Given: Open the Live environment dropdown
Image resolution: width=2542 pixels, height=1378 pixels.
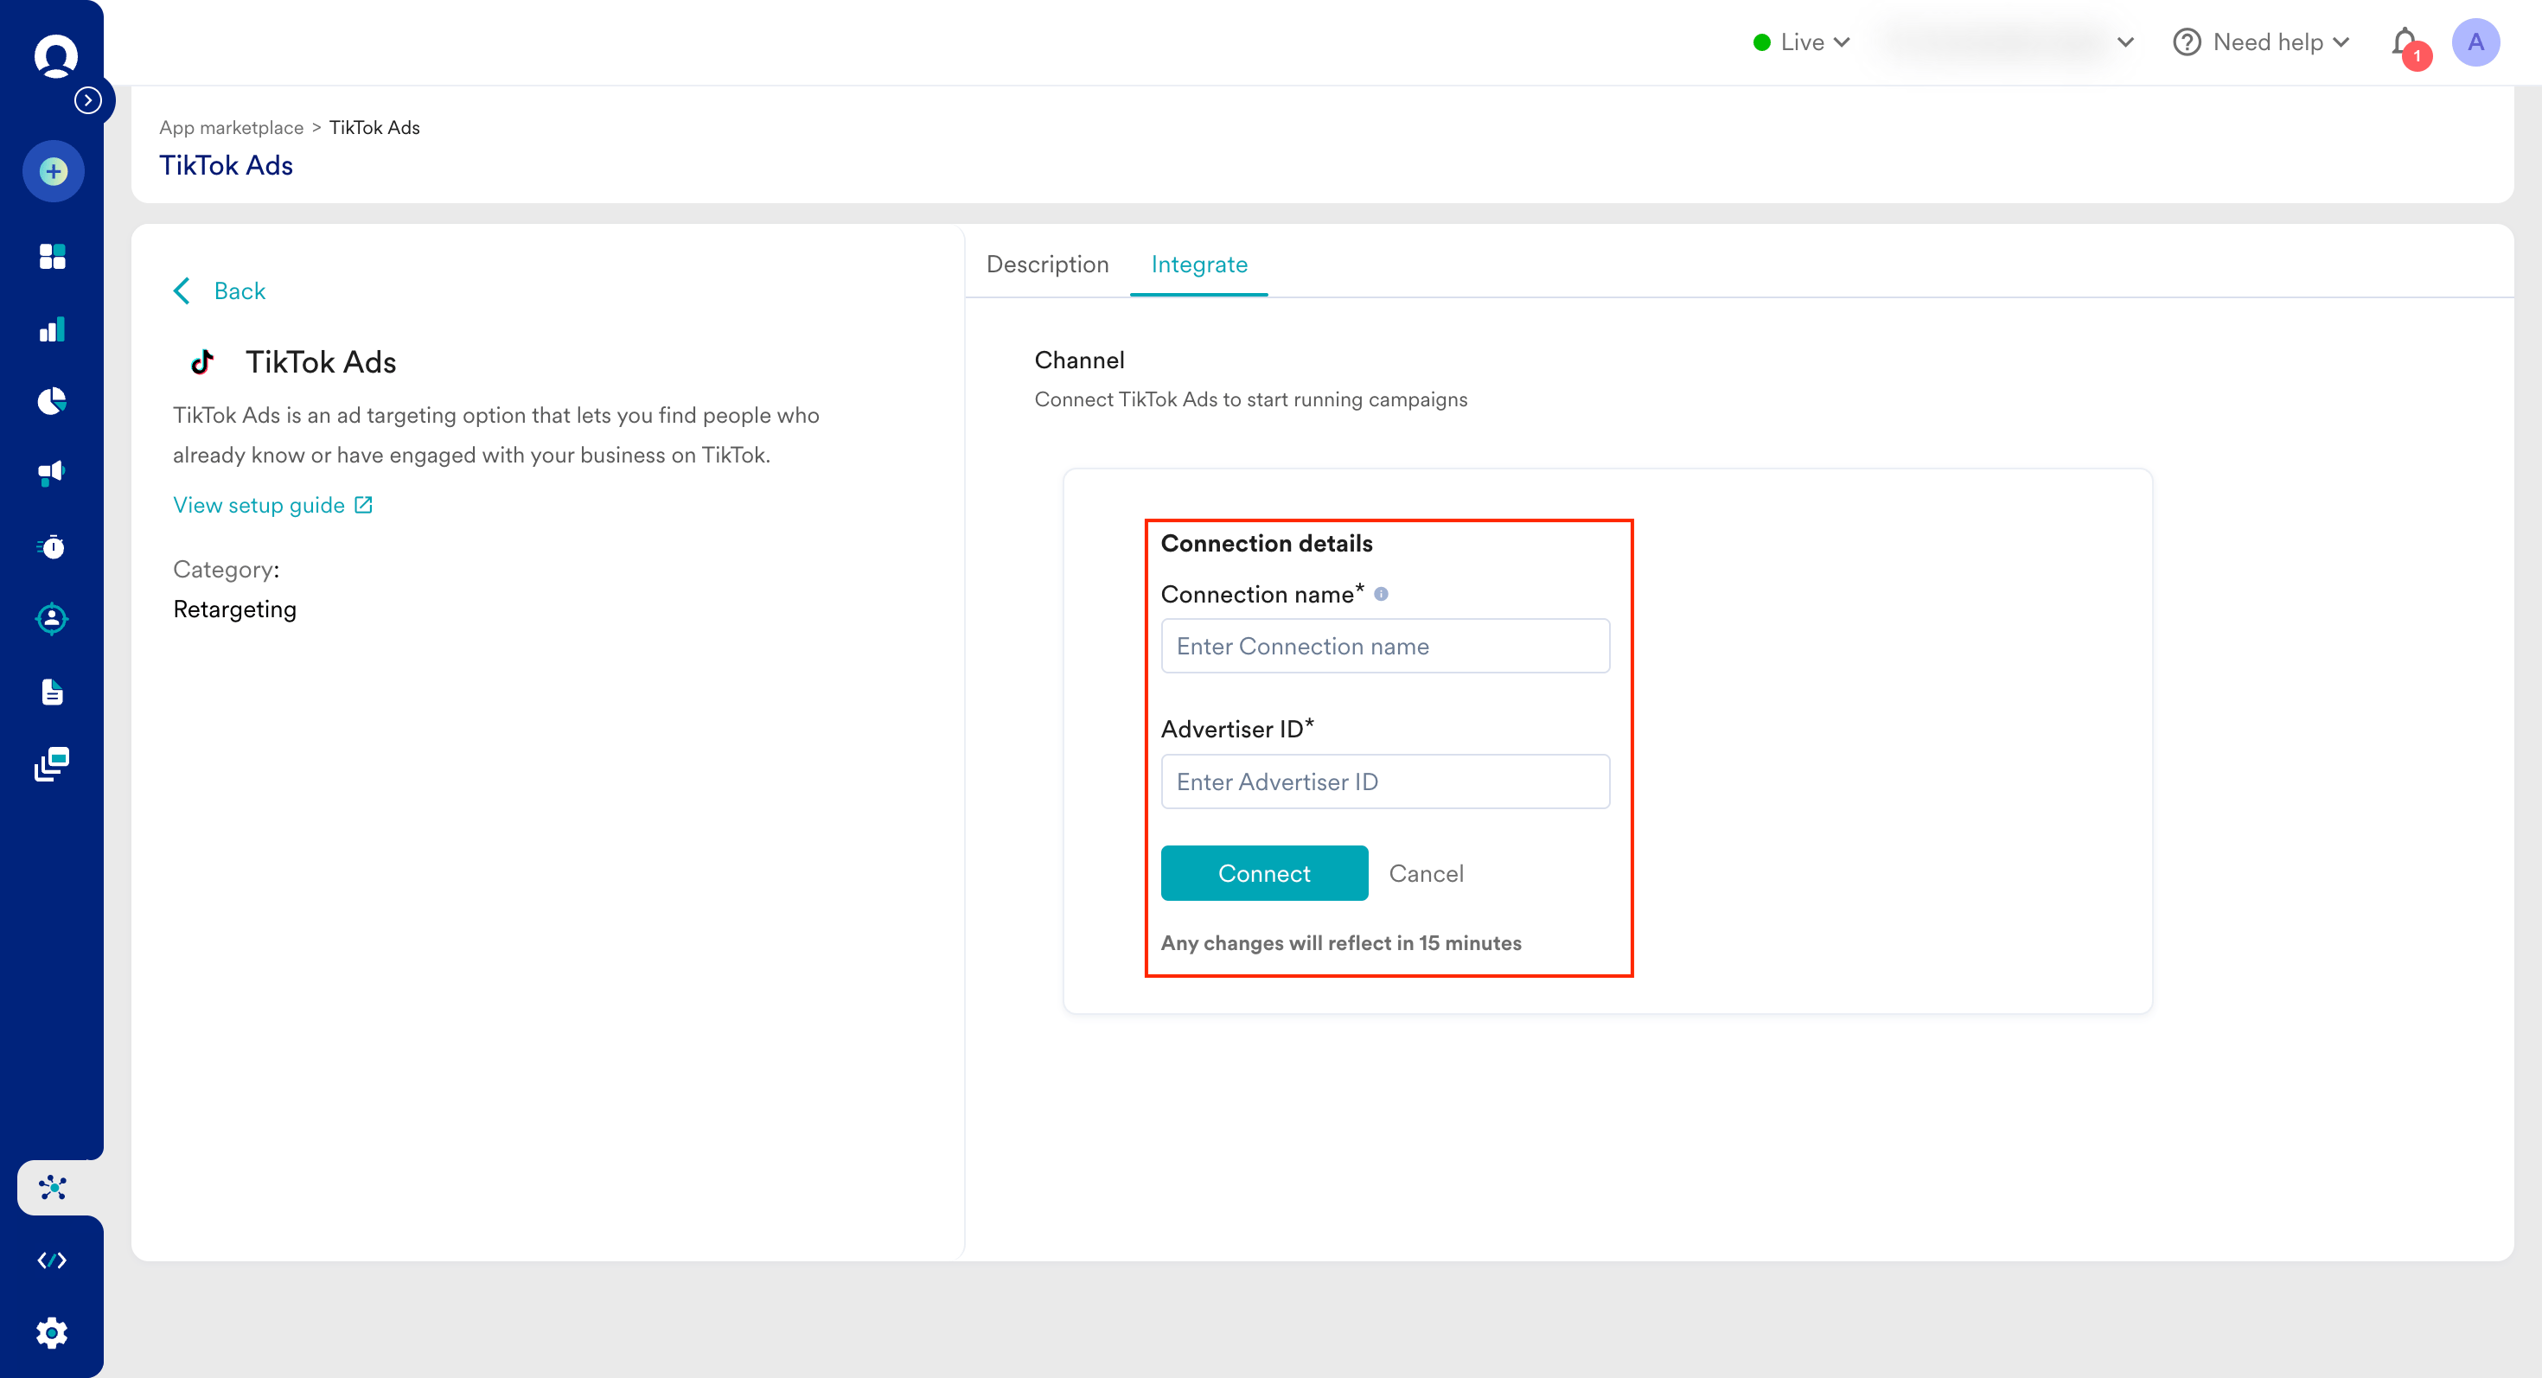Looking at the screenshot, I should (x=1801, y=42).
